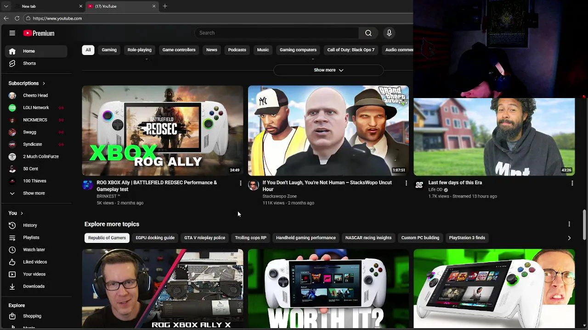Open Home in sidebar
The image size is (588, 330).
(x=36, y=51)
